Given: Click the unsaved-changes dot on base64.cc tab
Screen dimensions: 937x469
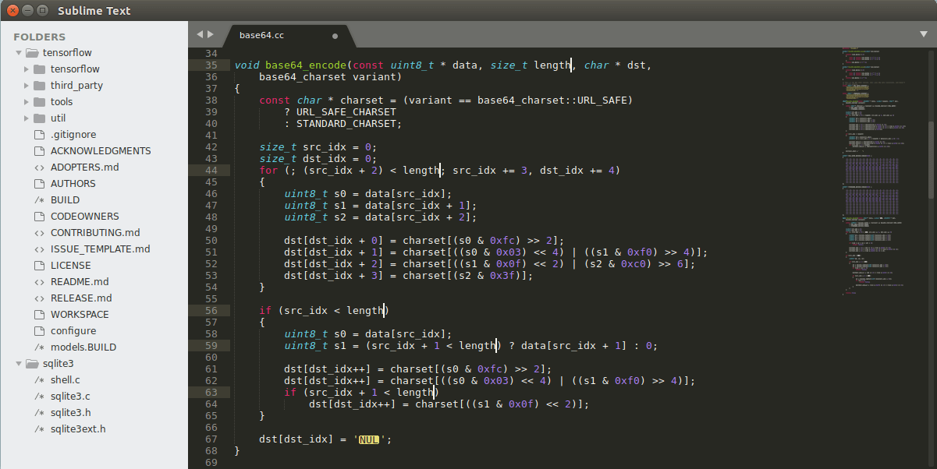Looking at the screenshot, I should click(335, 36).
